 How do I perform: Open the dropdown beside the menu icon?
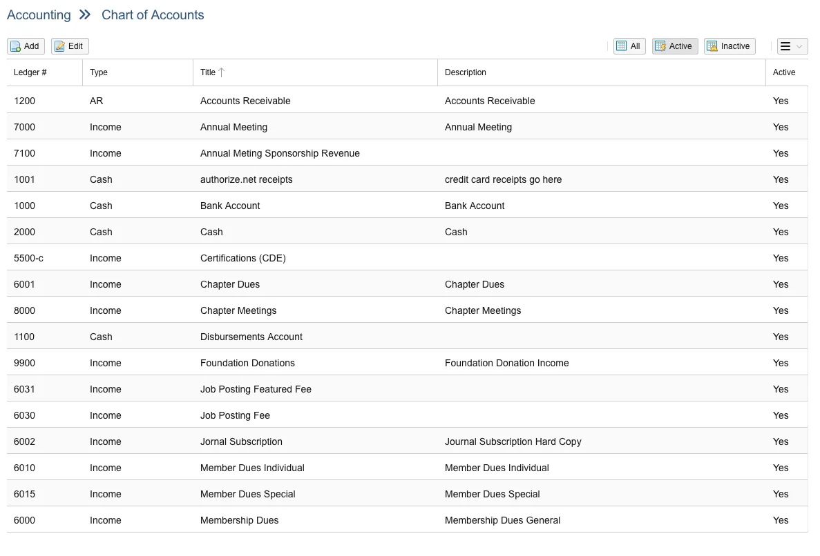(799, 46)
